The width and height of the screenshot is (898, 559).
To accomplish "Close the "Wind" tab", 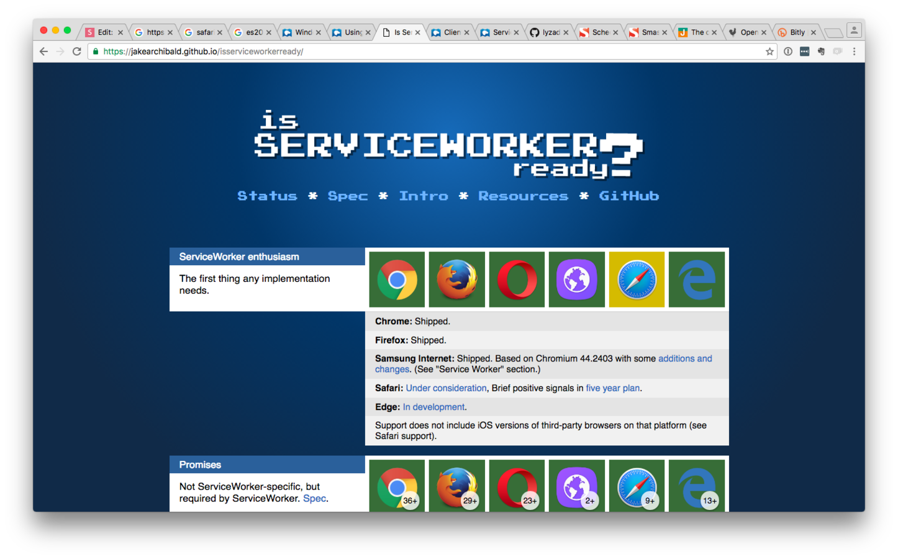I will pyautogui.click(x=319, y=32).
